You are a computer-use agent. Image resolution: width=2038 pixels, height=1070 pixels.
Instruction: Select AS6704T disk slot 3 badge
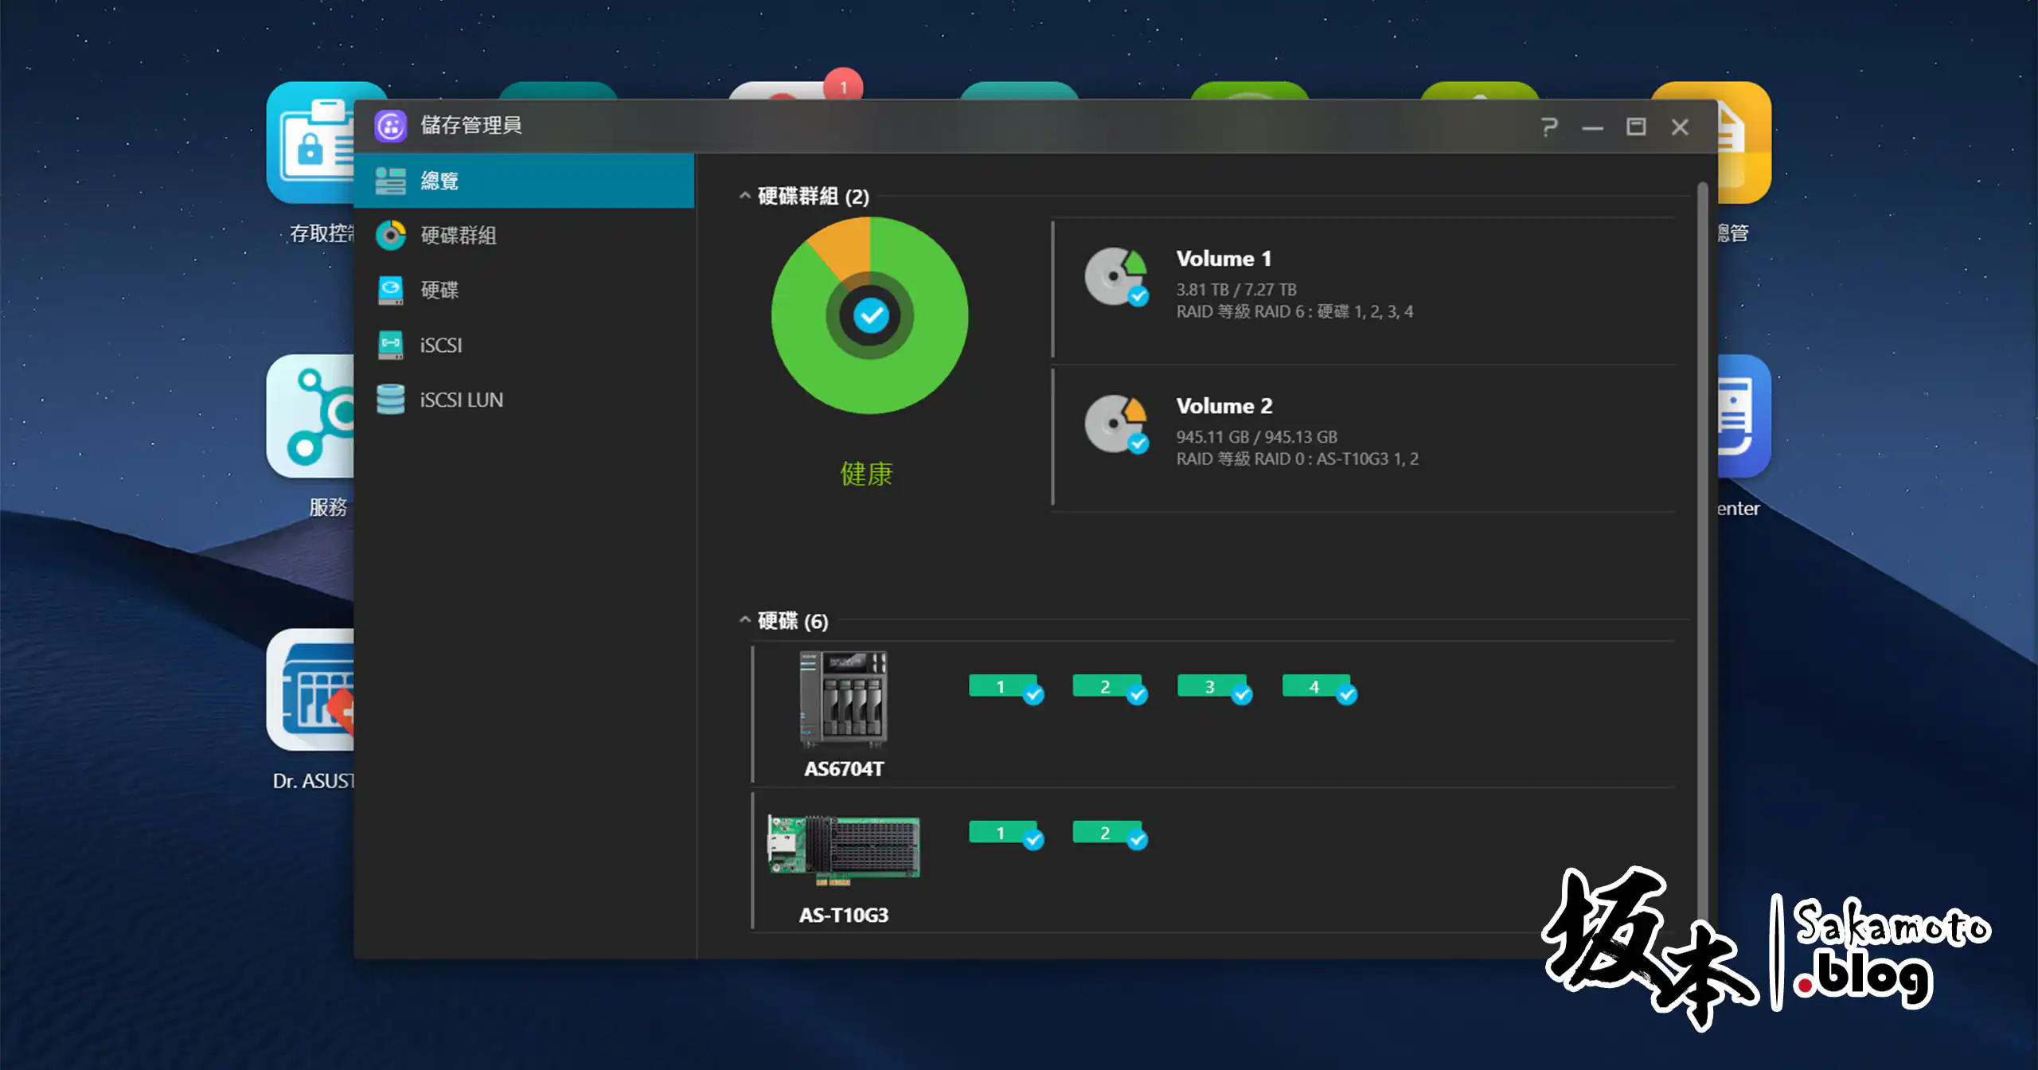click(1211, 686)
